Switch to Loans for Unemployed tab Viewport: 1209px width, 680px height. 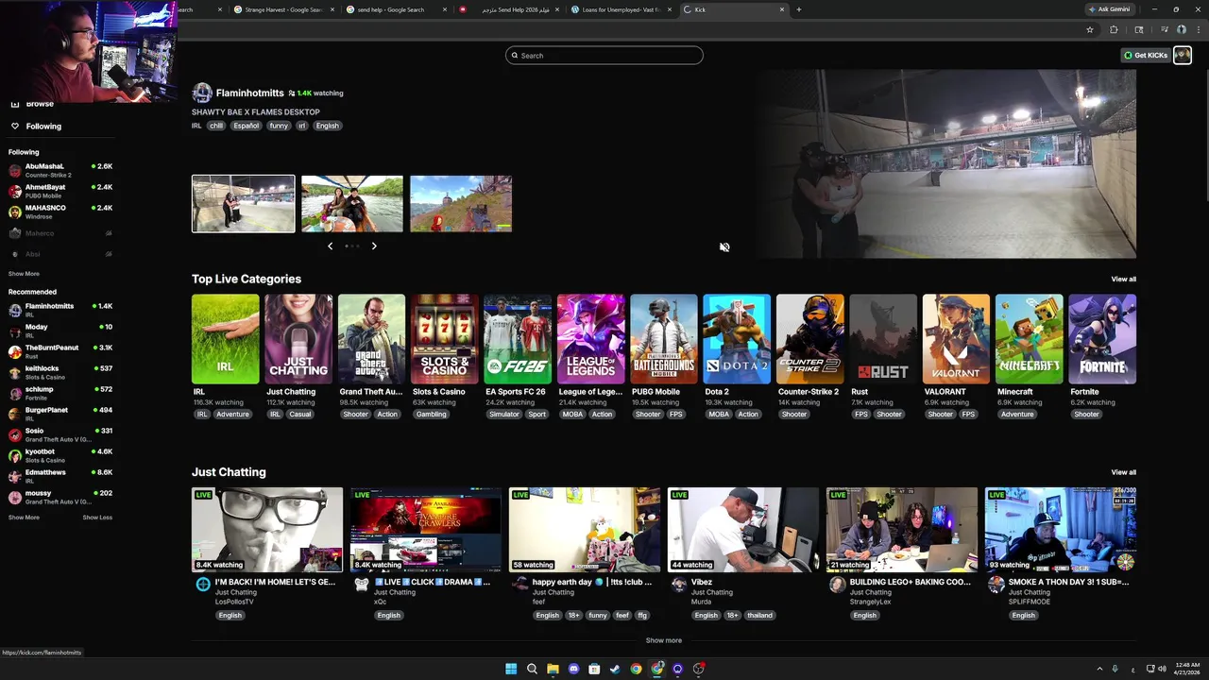click(x=621, y=9)
